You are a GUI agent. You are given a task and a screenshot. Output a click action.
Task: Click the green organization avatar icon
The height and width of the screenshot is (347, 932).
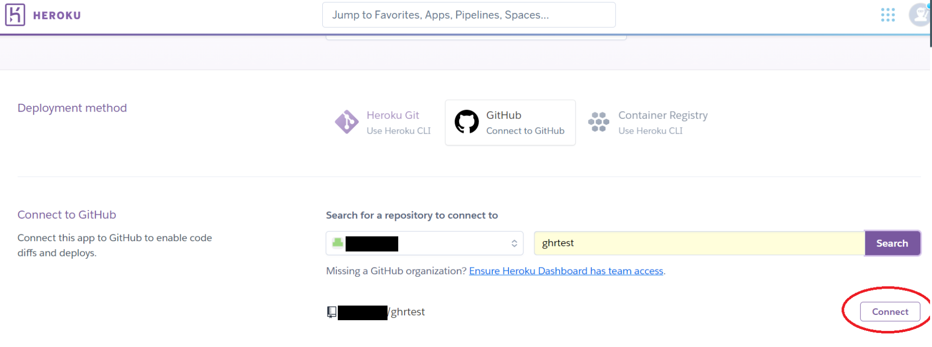(x=337, y=243)
